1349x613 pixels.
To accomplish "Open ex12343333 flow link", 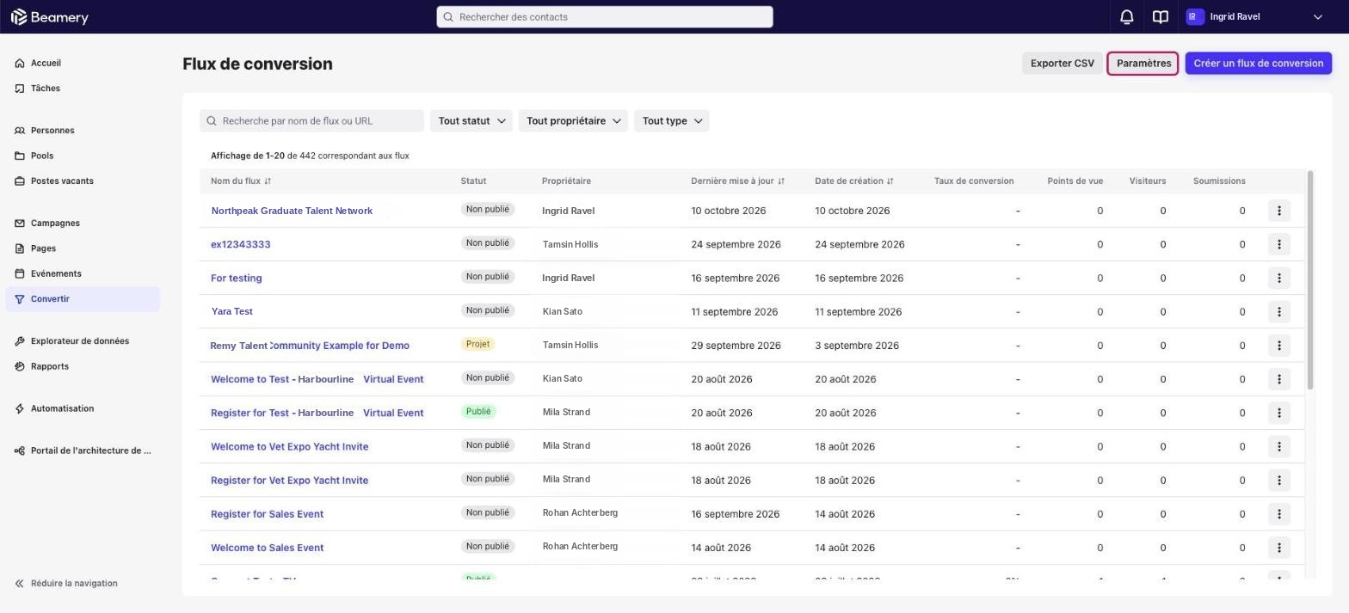I will pos(241,244).
